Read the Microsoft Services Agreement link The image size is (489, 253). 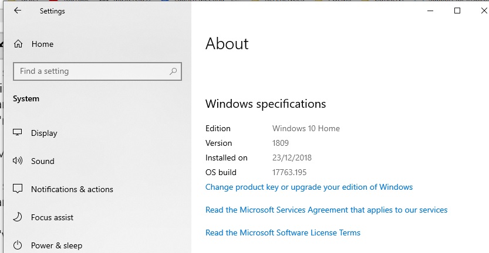coord(326,210)
